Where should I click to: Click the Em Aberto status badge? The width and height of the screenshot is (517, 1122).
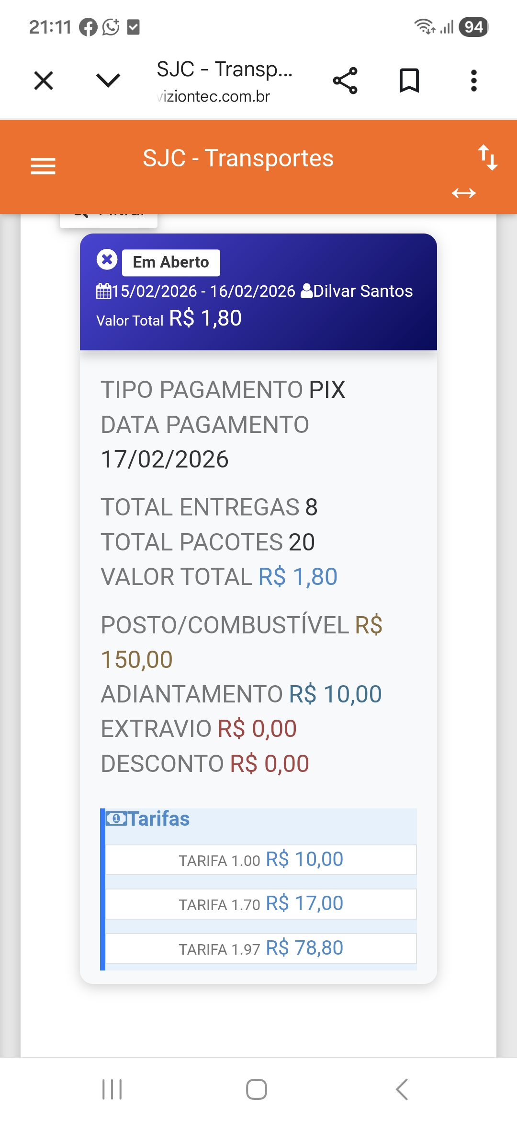[171, 262]
